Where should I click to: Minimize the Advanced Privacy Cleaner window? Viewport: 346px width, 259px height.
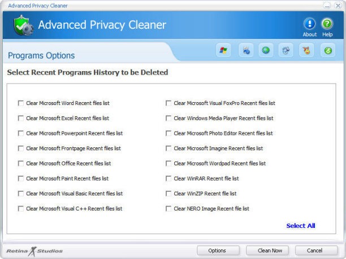tap(327, 6)
